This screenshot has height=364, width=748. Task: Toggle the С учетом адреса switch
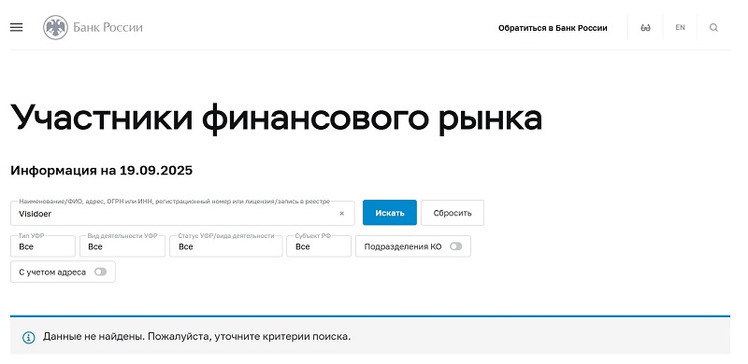[100, 272]
